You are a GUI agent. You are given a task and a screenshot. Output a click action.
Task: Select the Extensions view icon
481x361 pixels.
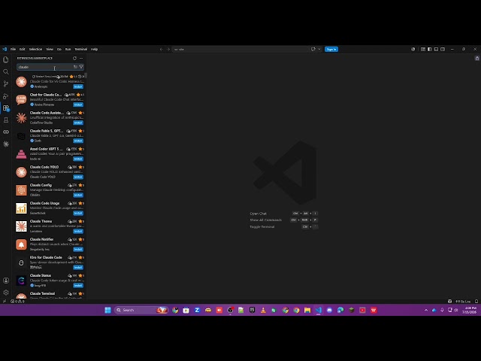6,108
